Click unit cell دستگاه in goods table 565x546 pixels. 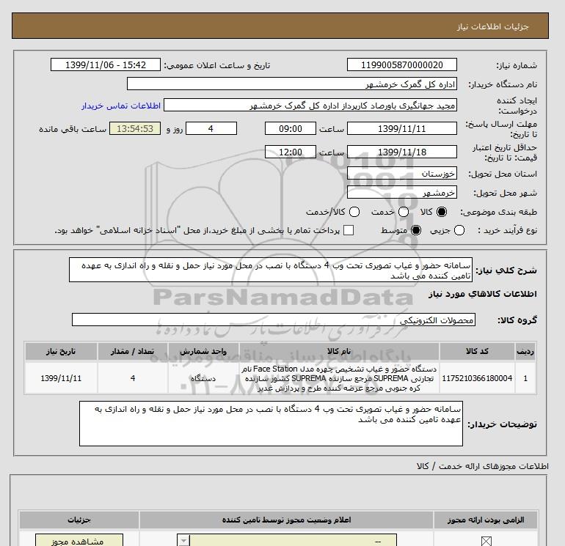(x=203, y=378)
